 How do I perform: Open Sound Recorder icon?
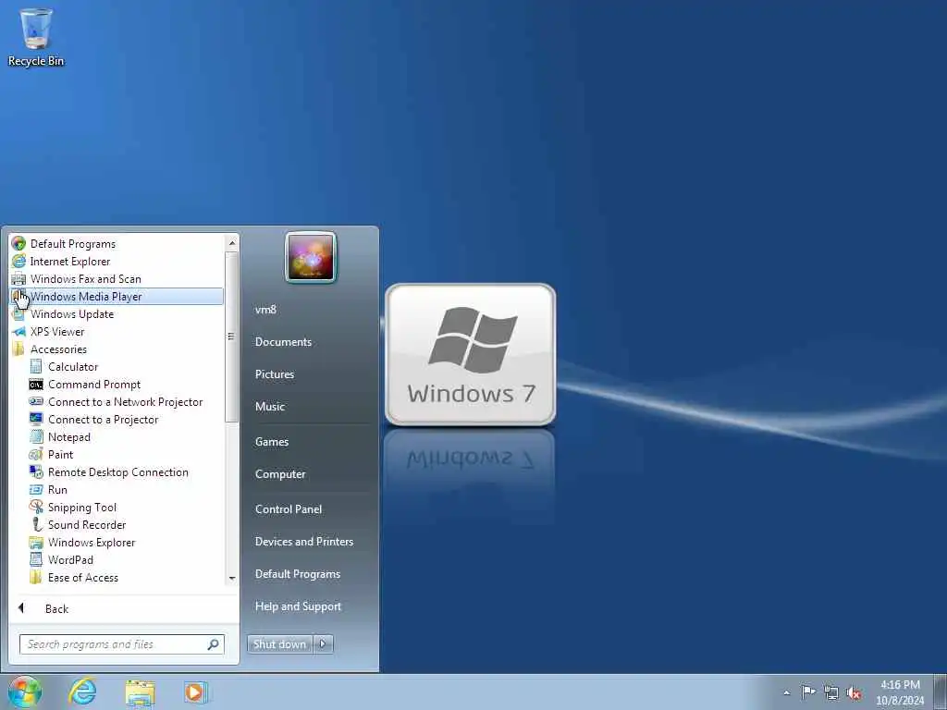pyautogui.click(x=36, y=525)
